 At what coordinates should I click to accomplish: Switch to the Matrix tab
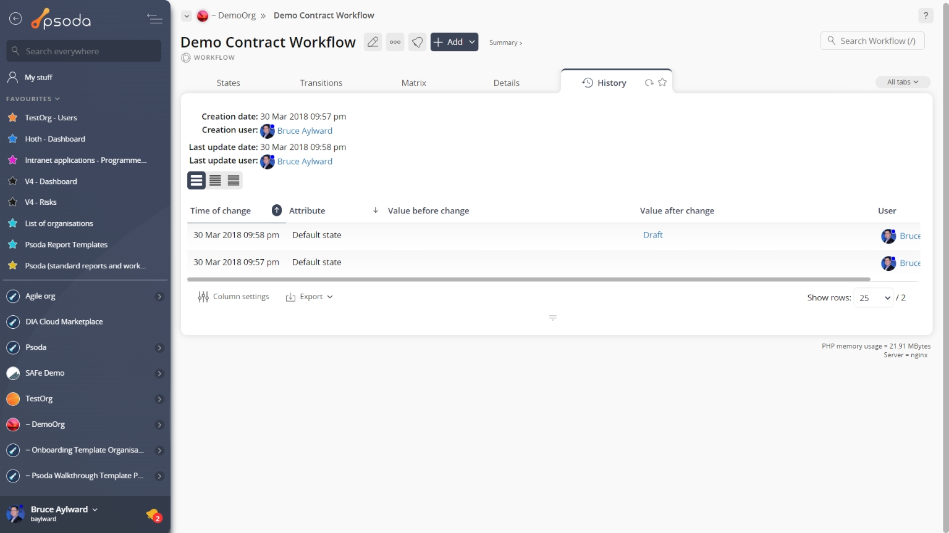tap(413, 83)
